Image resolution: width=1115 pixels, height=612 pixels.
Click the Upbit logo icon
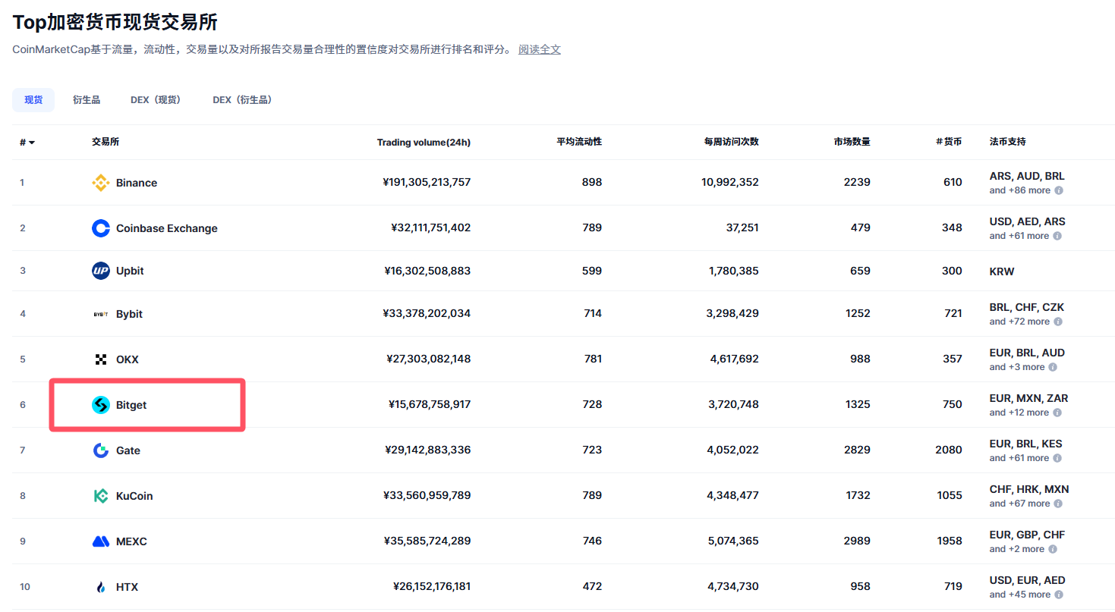(x=100, y=271)
